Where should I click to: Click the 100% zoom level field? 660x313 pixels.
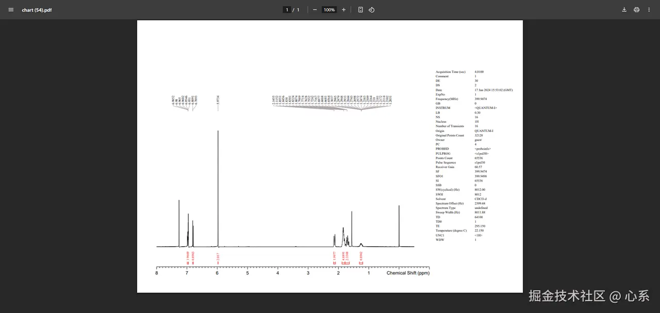(329, 10)
